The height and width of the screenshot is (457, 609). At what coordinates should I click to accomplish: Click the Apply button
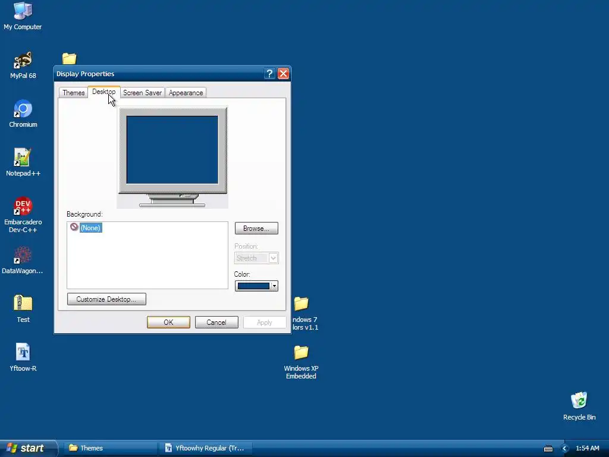(265, 323)
